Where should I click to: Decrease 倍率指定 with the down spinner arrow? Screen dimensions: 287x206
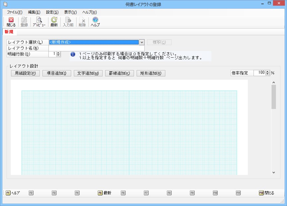[x=268, y=74]
